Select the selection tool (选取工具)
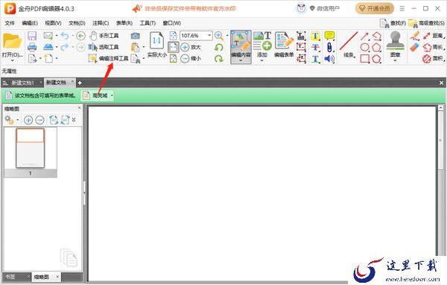The image size is (447, 285). click(104, 47)
